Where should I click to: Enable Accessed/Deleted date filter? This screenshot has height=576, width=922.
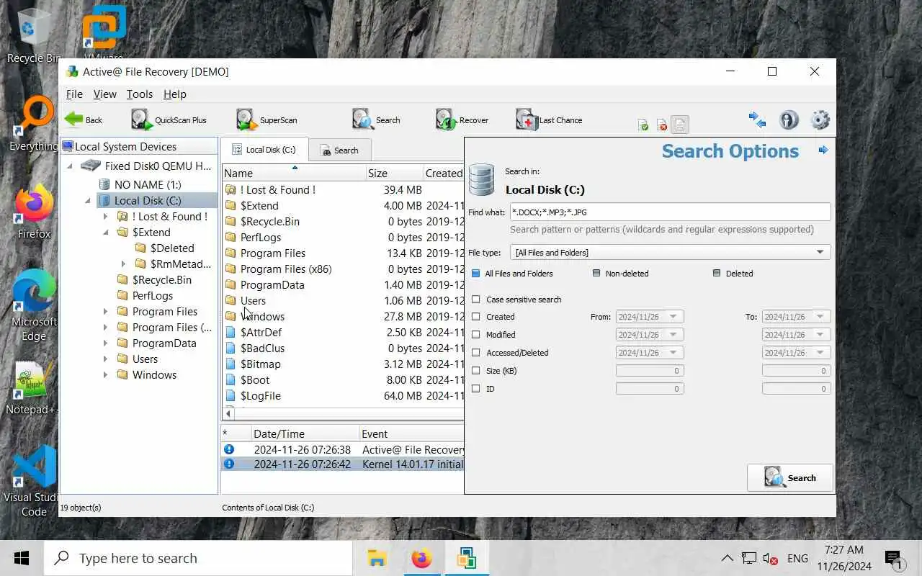pos(475,353)
